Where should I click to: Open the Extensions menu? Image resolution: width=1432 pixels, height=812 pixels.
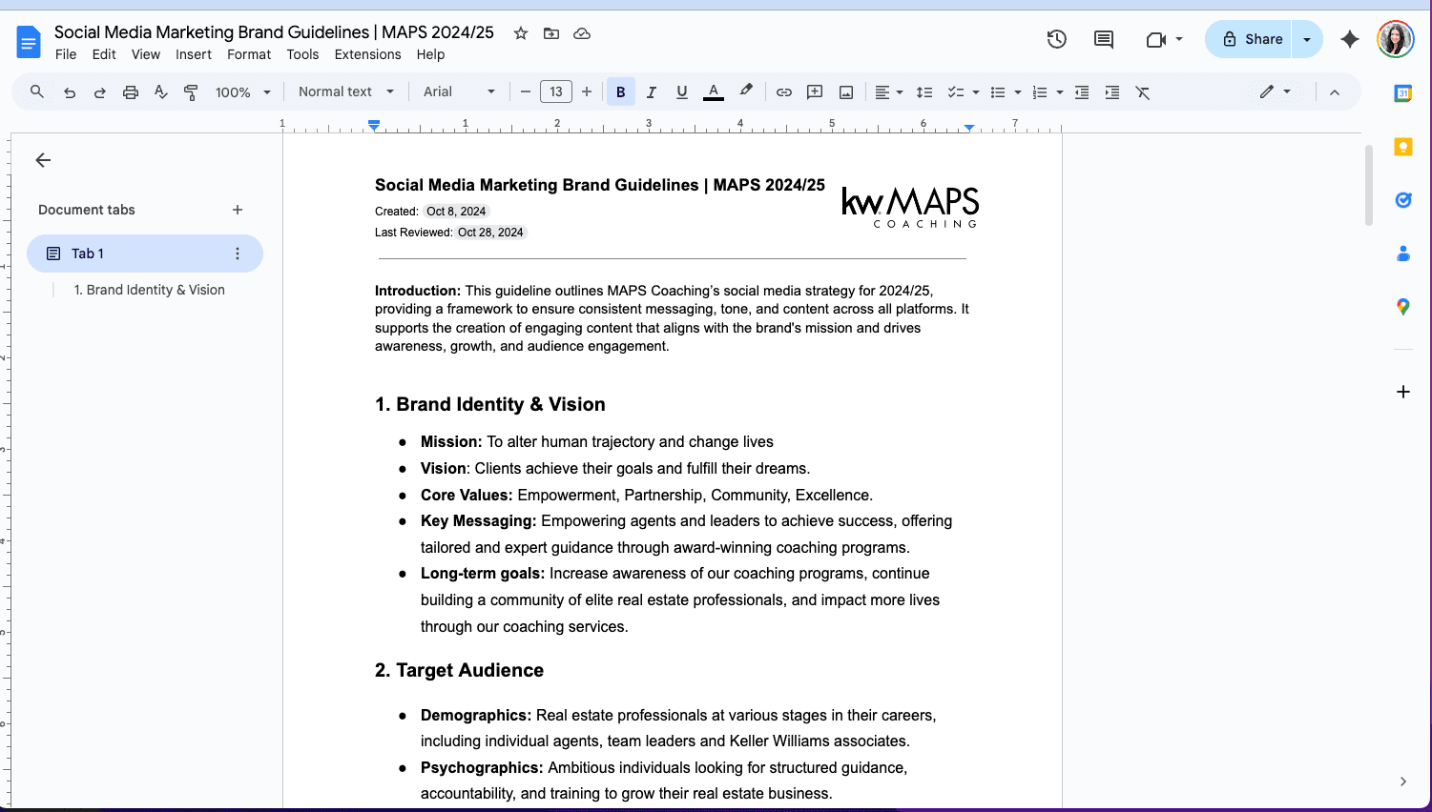click(x=367, y=54)
